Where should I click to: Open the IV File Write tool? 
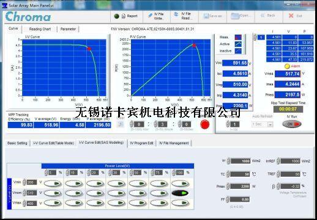point(156,16)
